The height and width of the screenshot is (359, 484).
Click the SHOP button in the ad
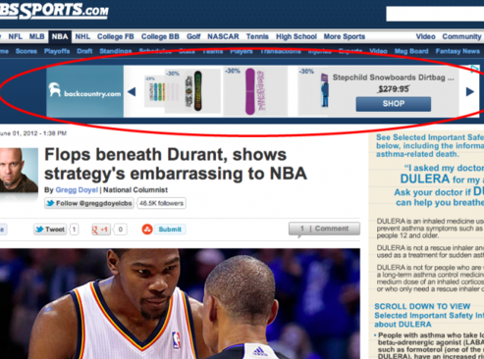(394, 104)
